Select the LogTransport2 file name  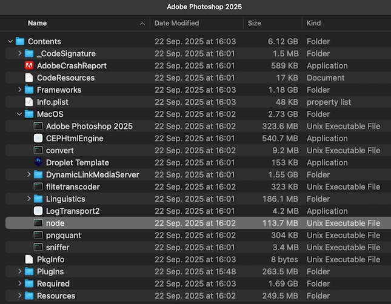(73, 211)
